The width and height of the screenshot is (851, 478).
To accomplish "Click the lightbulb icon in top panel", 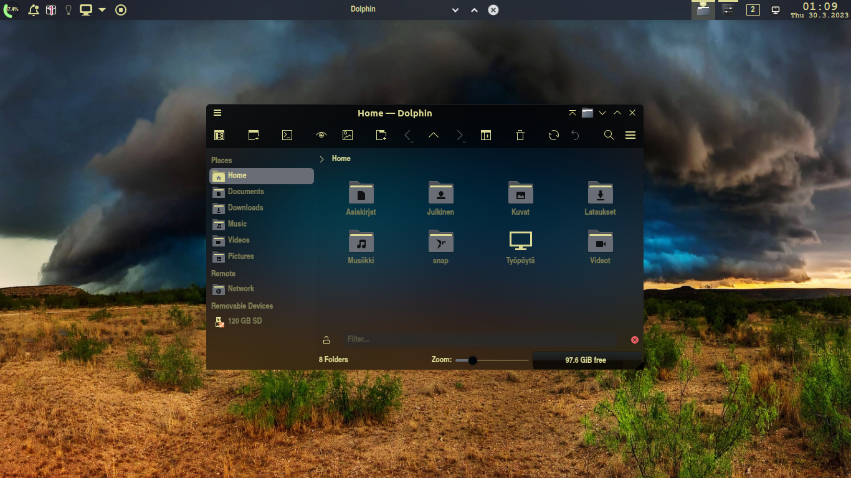I will pyautogui.click(x=69, y=10).
